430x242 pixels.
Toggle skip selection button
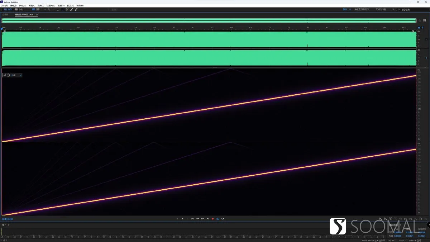[x=223, y=219]
